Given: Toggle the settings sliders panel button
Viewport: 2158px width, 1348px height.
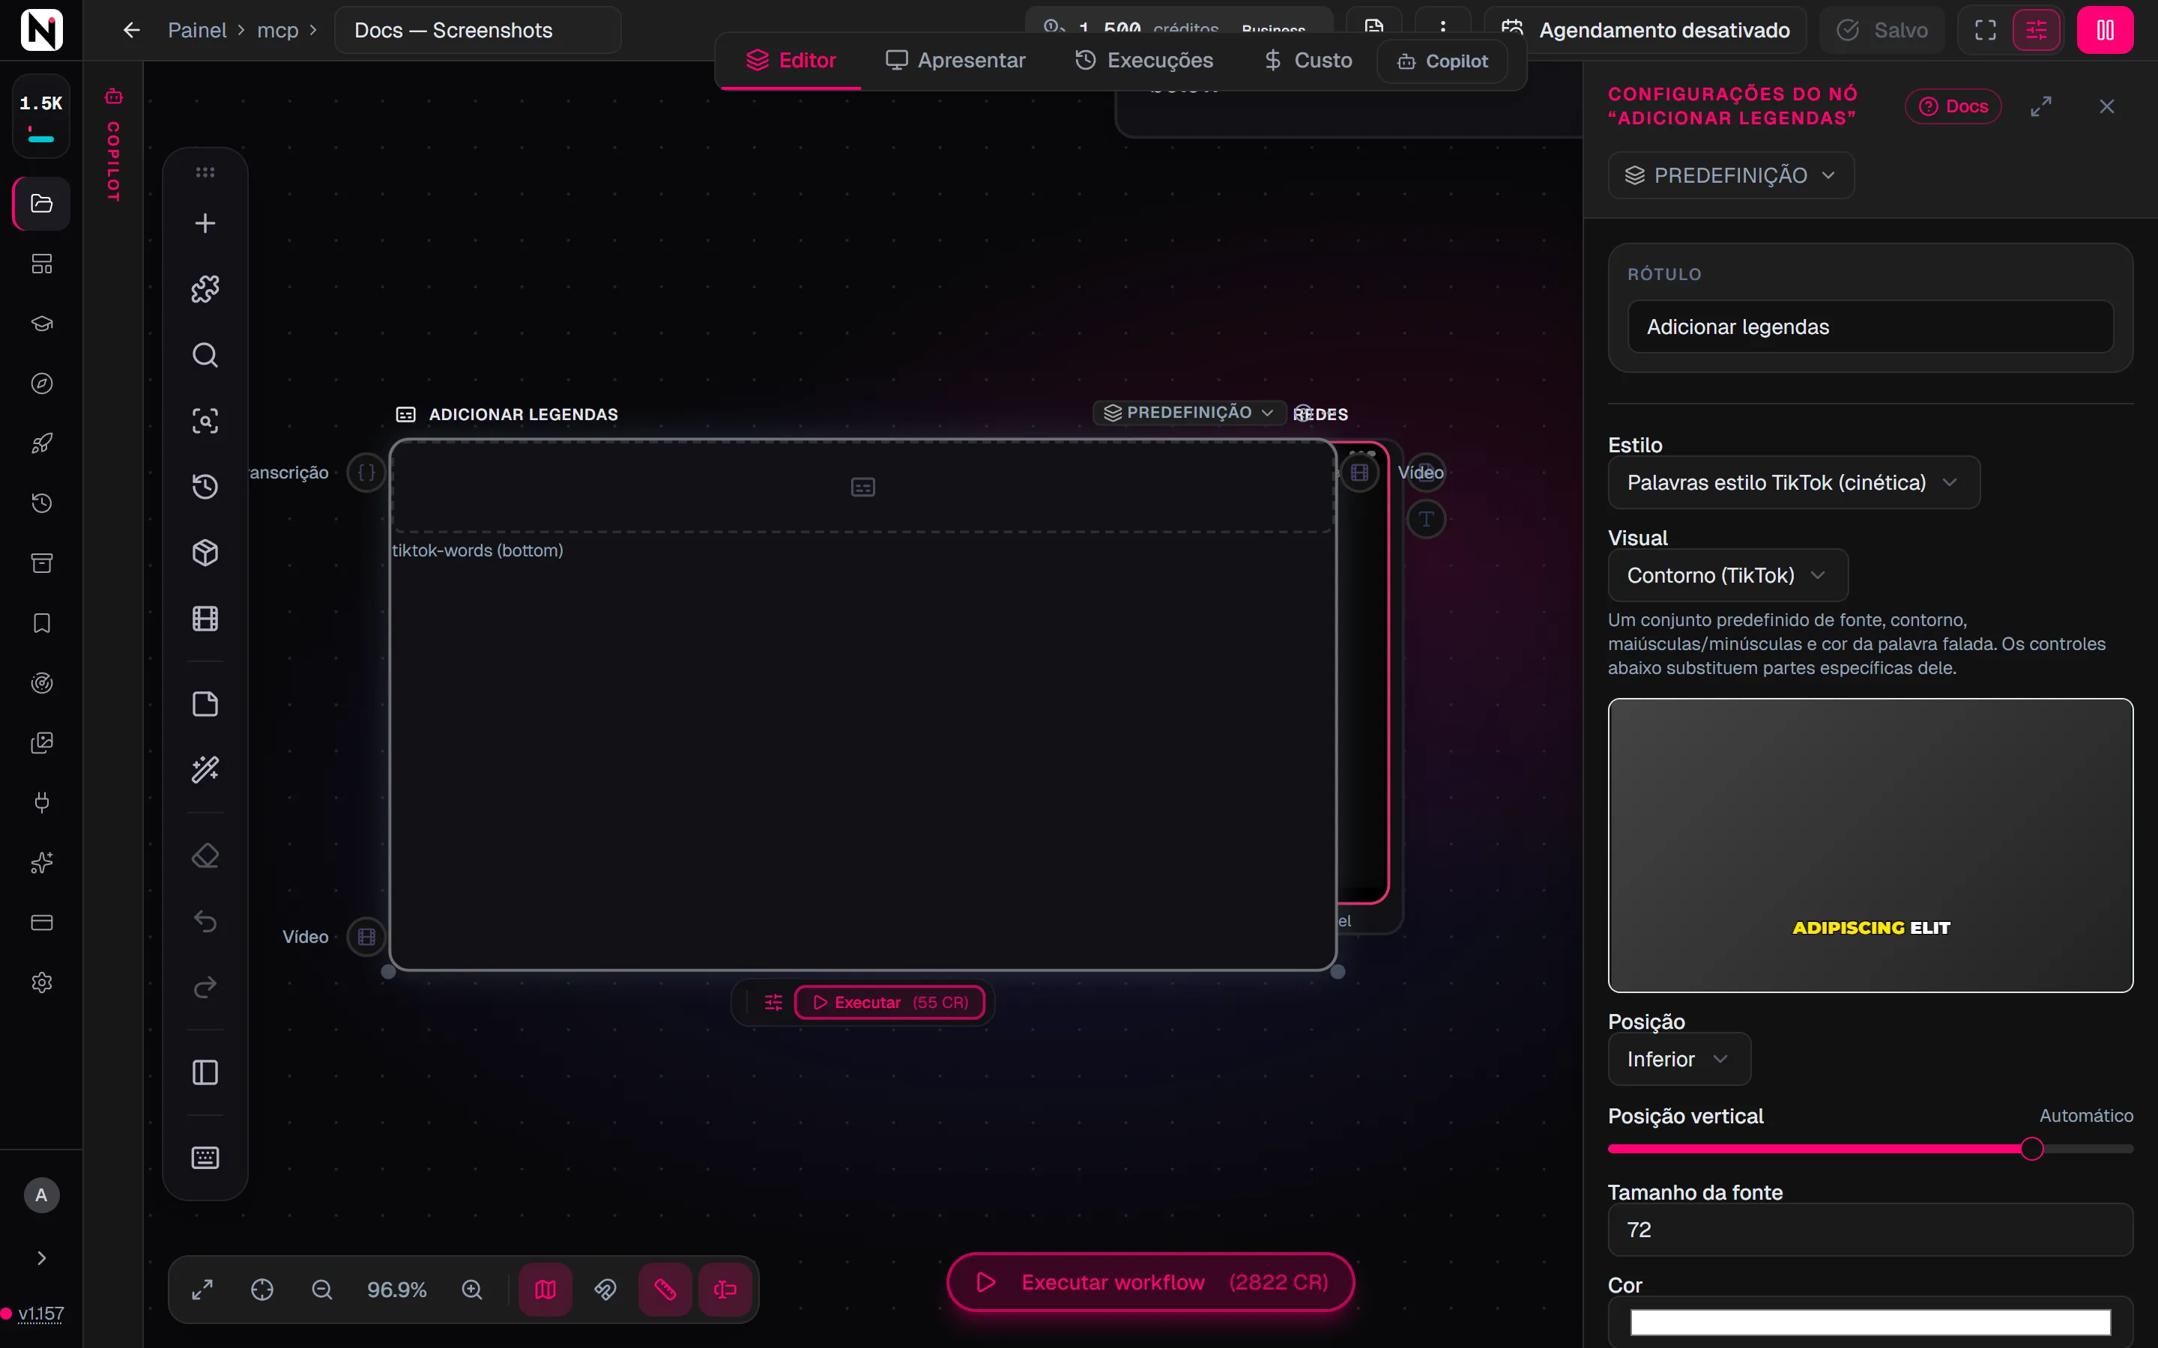Looking at the screenshot, I should tap(2037, 30).
